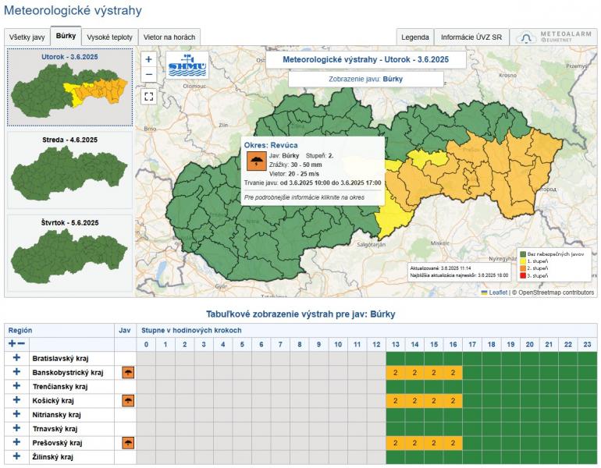Open OpenStreetMap contributors attribution
This screenshot has height=468, width=601.
(x=557, y=292)
